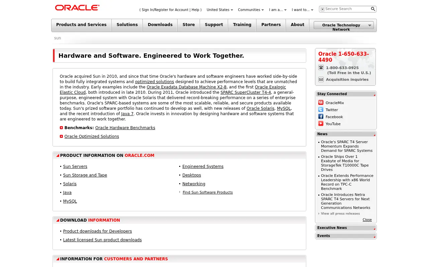The image size is (428, 267).
Task: Click the OracleMix icon
Action: [321, 102]
